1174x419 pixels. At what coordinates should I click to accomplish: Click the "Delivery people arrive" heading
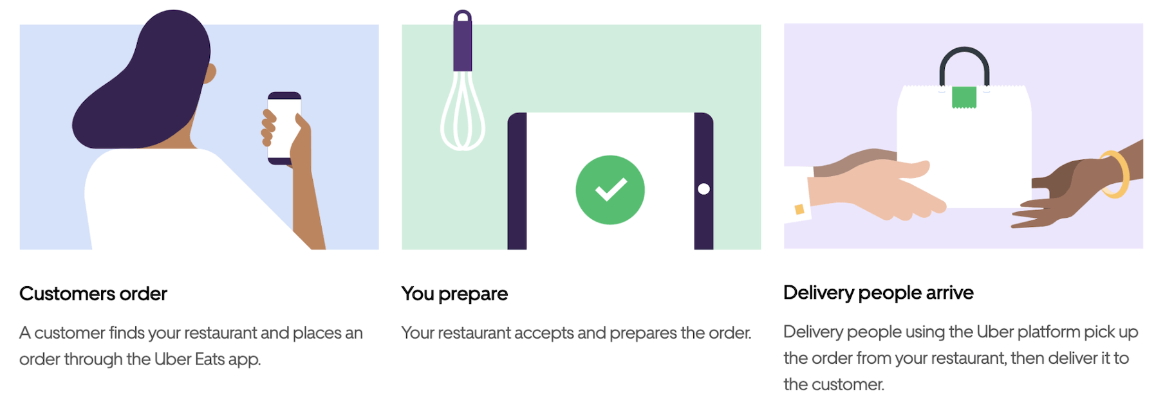pos(878,292)
